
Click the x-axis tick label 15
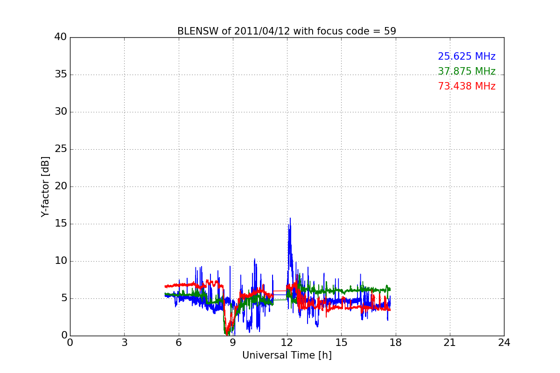[341, 343]
